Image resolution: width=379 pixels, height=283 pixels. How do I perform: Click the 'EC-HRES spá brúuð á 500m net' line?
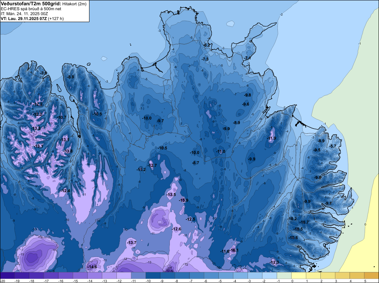[x=31, y=9]
